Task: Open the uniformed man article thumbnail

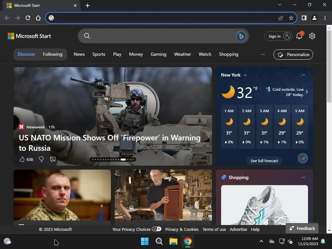Action: 62,195
